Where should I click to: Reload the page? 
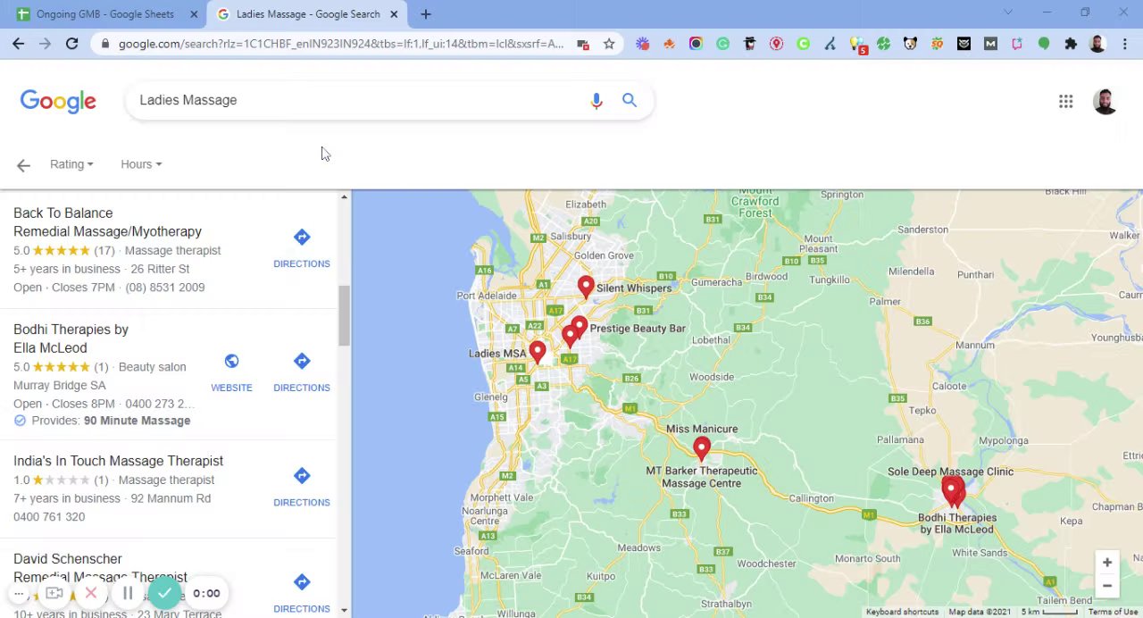[x=71, y=44]
